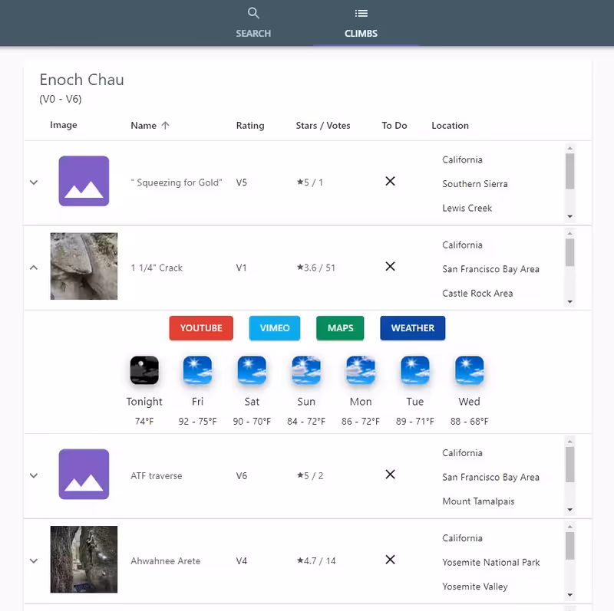Viewport: 614px width, 611px height.
Task: Click the sort arrow next to Name
Action: [166, 126]
